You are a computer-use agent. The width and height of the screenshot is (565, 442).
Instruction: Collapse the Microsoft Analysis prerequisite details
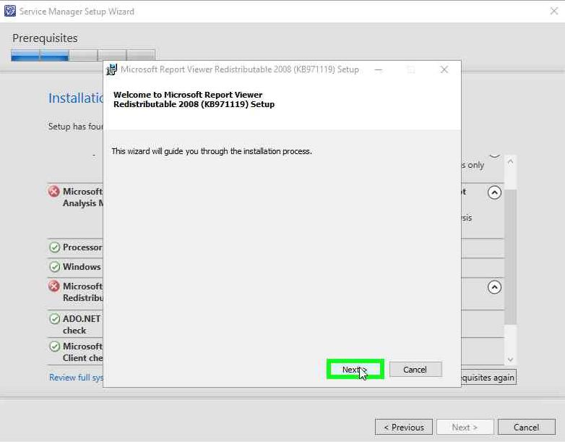coord(494,192)
